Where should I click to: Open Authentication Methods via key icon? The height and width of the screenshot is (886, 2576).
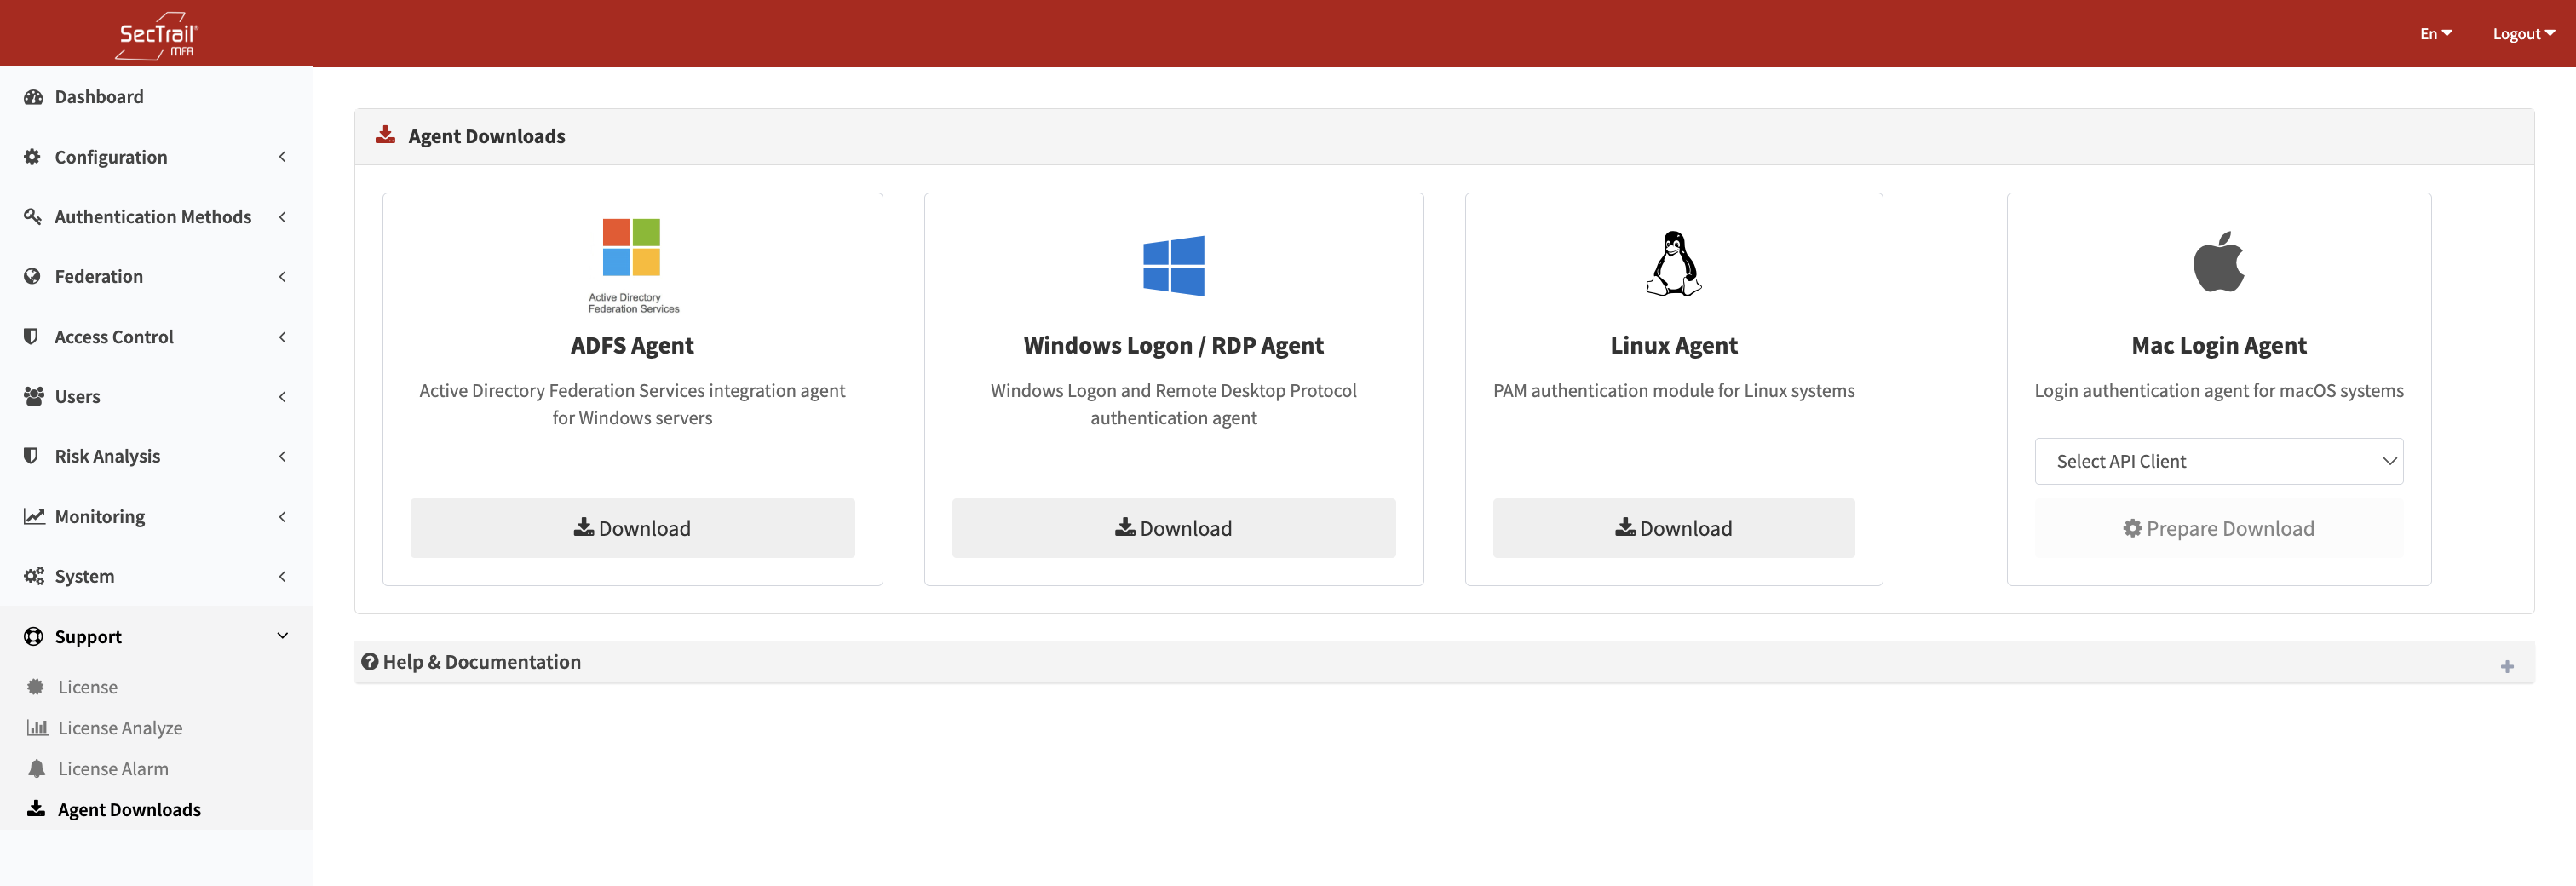[x=33, y=216]
